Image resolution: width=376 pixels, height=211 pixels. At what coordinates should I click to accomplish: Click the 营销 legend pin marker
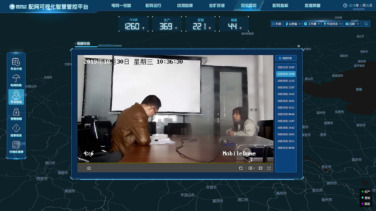(362, 198)
